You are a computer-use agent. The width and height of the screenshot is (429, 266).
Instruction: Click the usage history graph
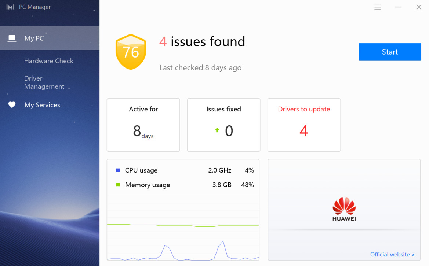click(x=183, y=228)
